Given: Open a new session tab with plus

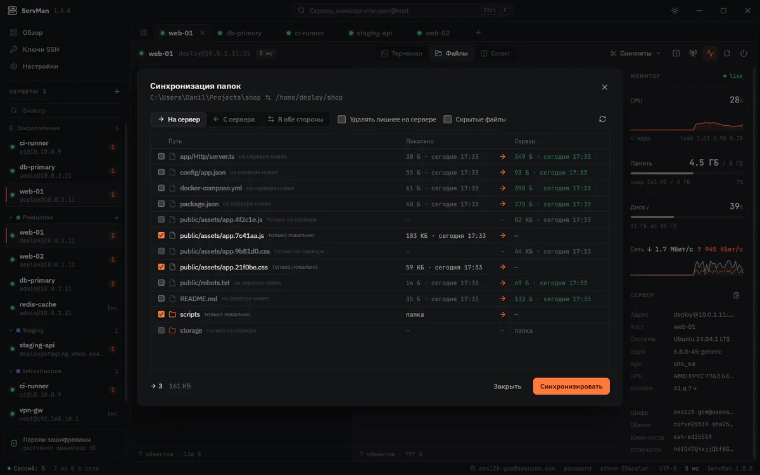Looking at the screenshot, I should click(478, 33).
